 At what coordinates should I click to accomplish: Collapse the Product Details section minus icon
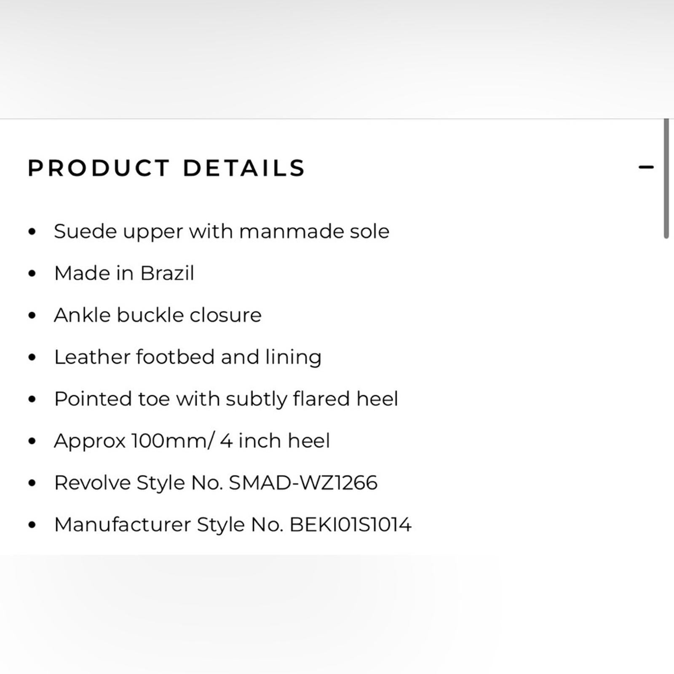point(646,167)
